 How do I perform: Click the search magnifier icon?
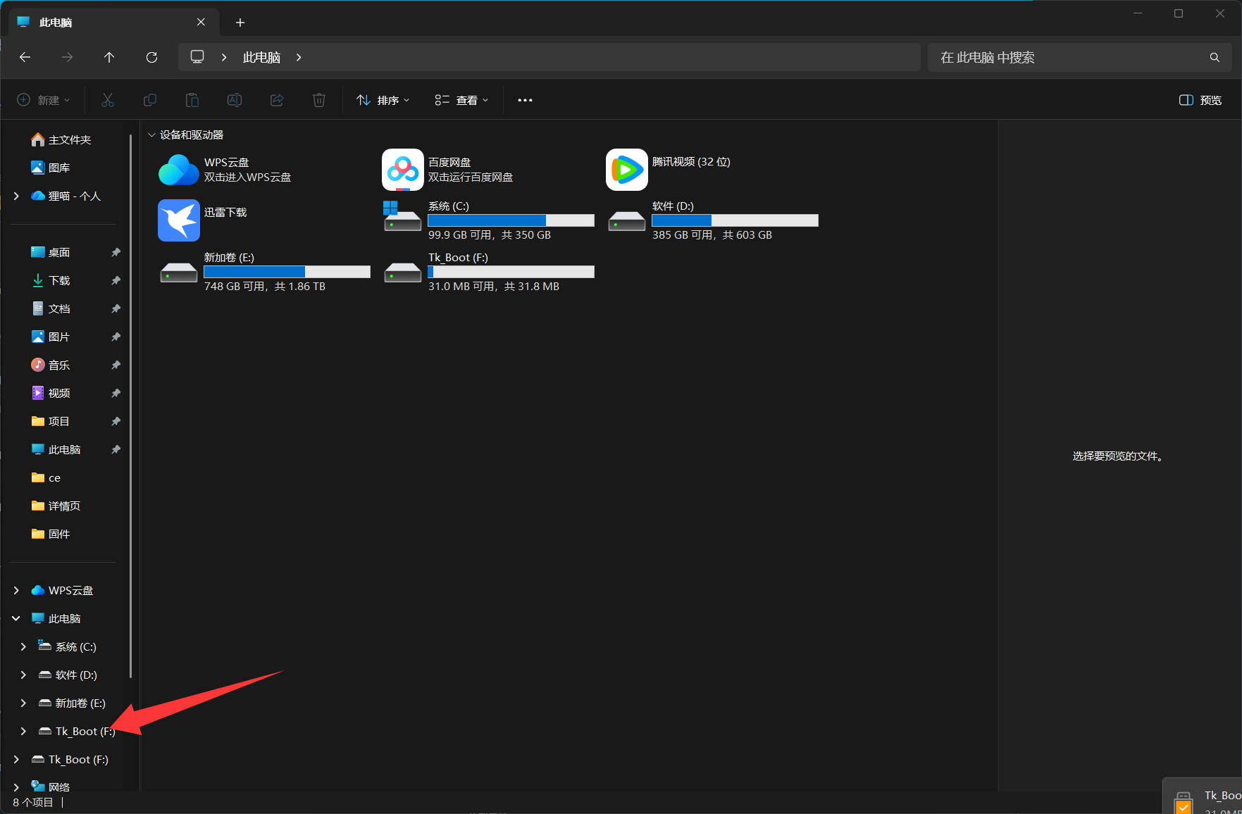(1215, 57)
